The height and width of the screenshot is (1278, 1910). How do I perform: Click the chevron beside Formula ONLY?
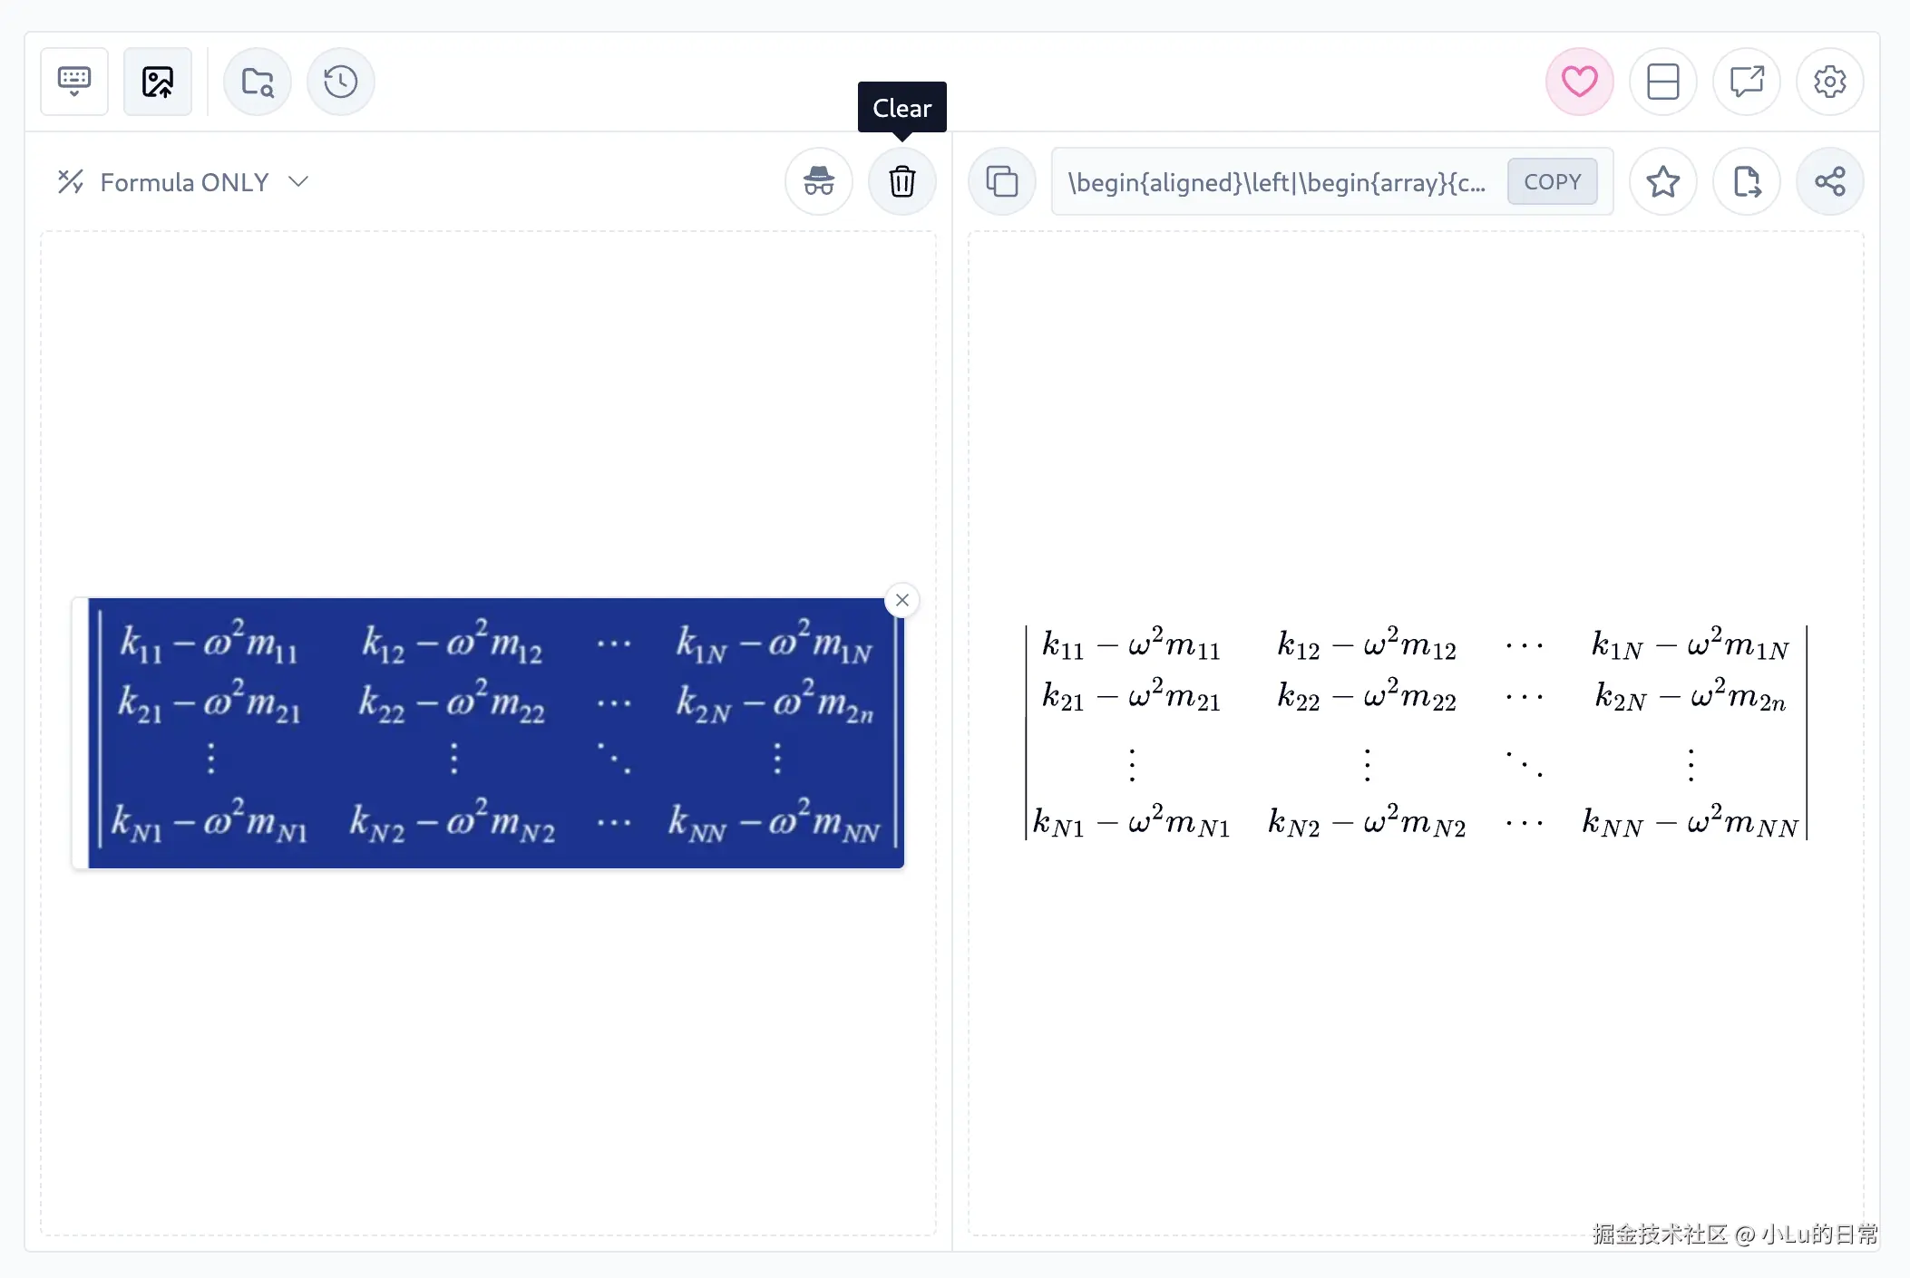298,181
